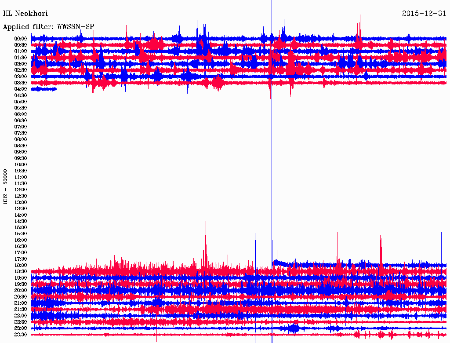Screen dimensions: 450x343
Task: Click the 19:00 time label
Action: point(21,278)
